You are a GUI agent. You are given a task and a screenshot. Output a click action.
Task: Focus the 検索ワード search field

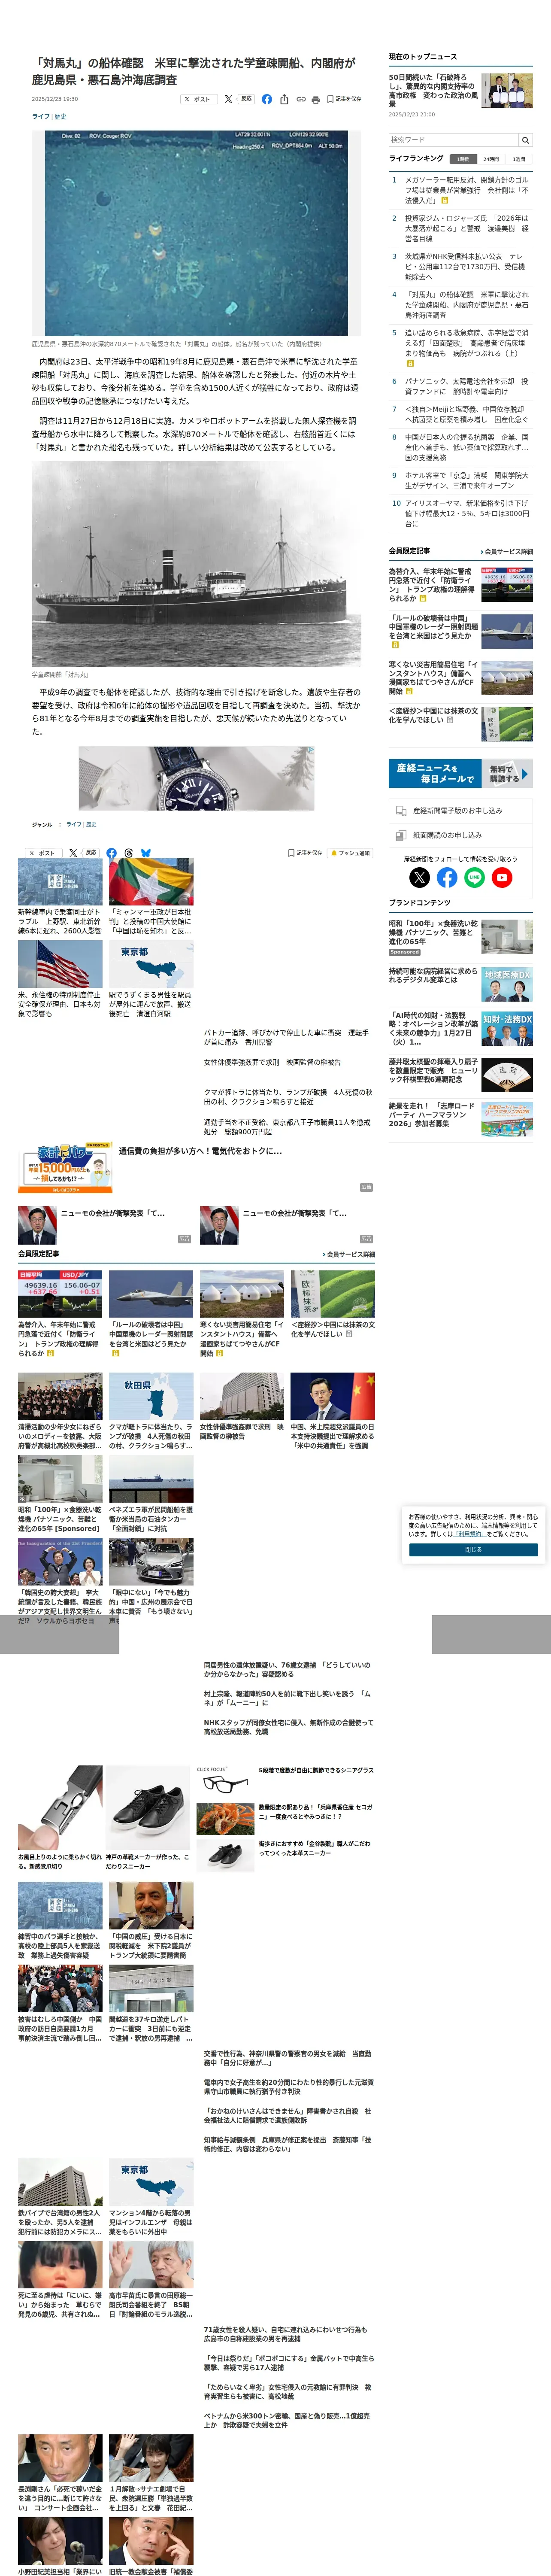[x=453, y=140]
